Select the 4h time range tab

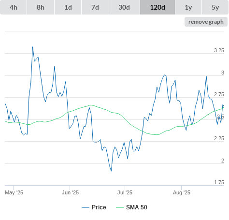pos(14,7)
